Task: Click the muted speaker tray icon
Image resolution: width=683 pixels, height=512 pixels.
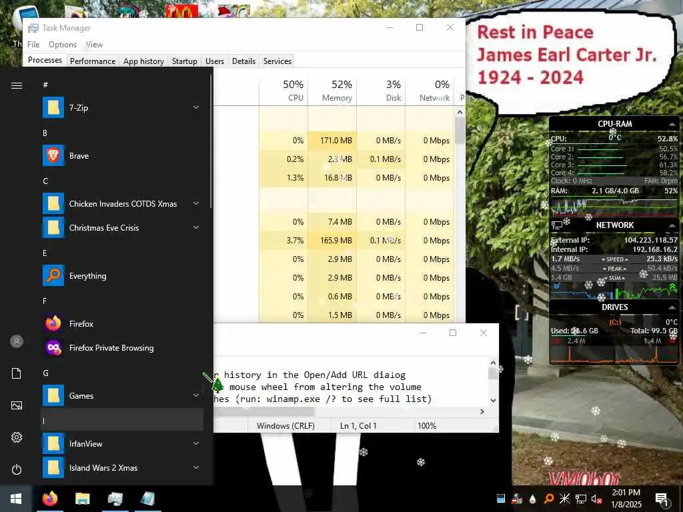Action: (596, 499)
